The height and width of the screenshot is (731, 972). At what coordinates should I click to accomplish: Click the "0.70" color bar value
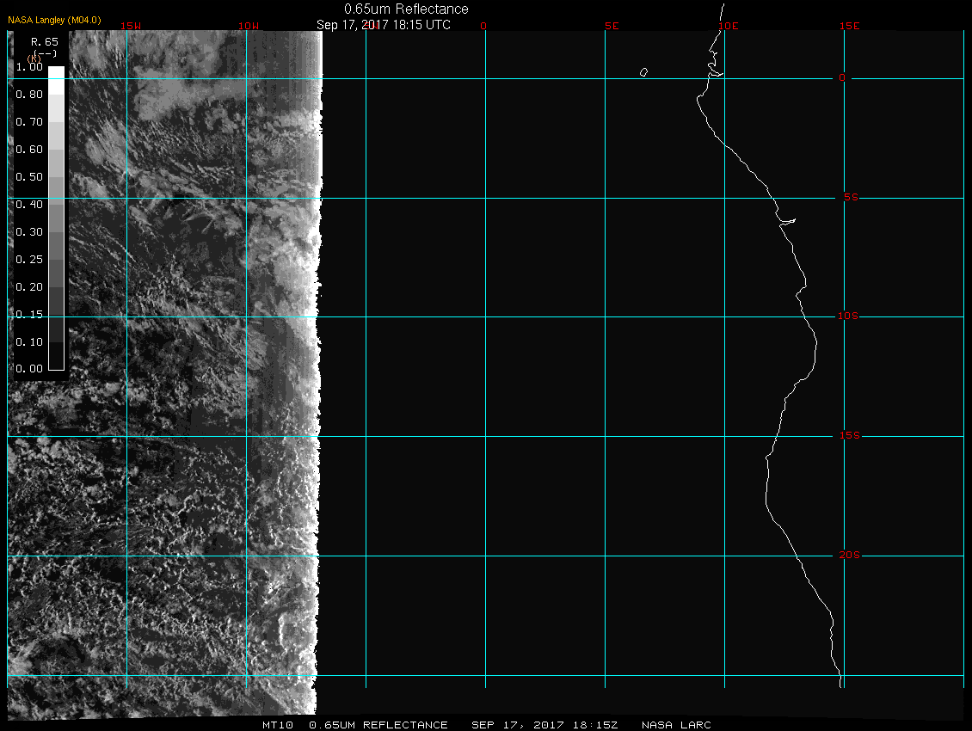[29, 121]
